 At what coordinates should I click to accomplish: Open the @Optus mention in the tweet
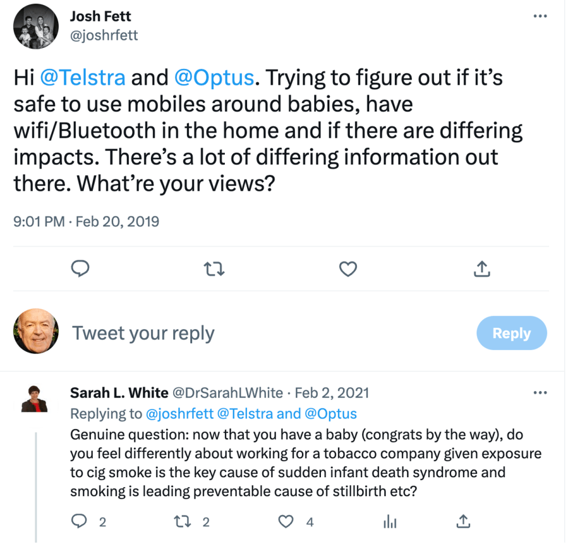(214, 78)
